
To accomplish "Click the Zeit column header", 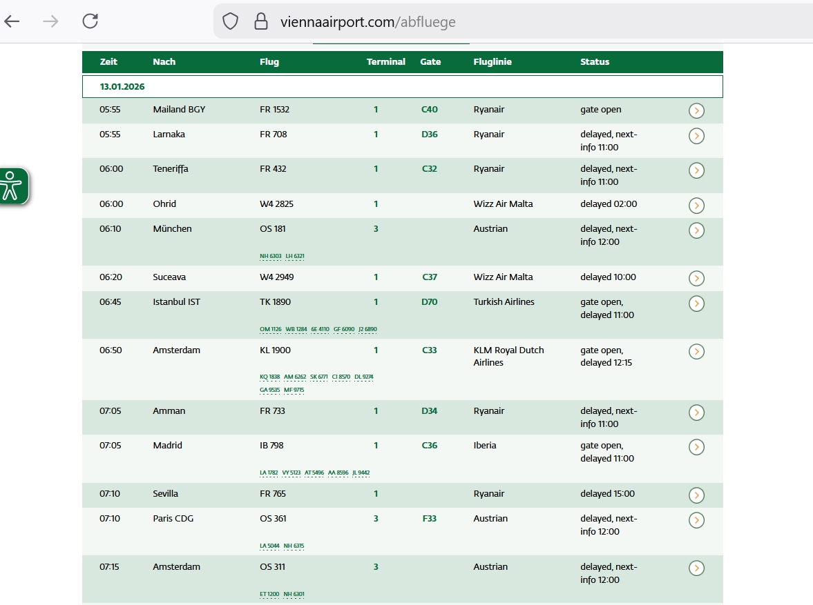I will point(108,61).
